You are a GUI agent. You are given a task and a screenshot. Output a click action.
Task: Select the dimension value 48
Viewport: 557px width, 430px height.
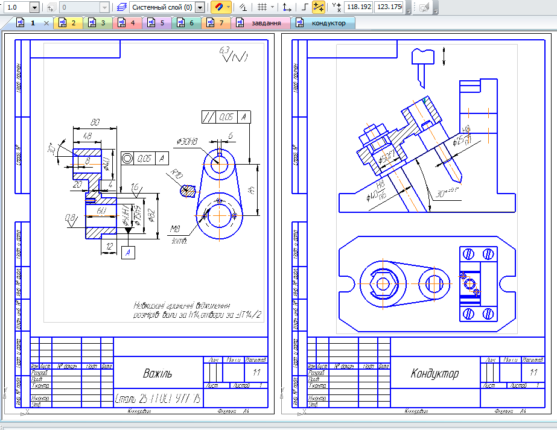(x=87, y=136)
